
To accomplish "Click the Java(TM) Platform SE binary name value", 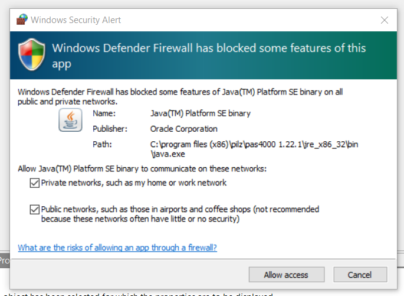I will (x=201, y=113).
